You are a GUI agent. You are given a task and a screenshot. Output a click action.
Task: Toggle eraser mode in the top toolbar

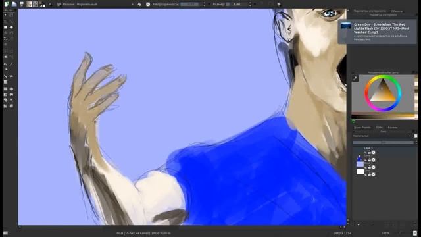(139, 5)
